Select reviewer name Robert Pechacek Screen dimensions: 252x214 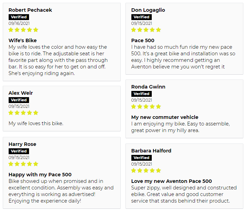[30, 10]
